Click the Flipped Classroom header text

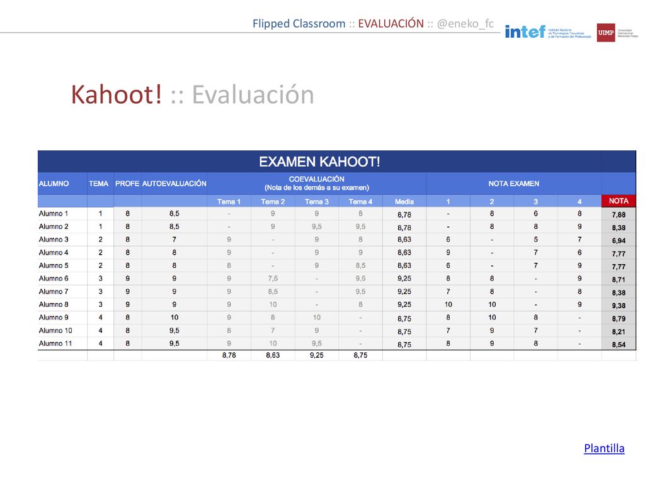coord(299,24)
